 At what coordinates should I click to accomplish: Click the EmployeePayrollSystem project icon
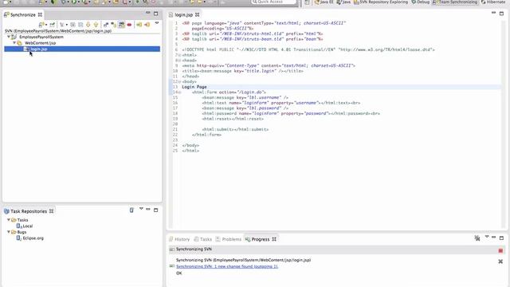point(14,37)
